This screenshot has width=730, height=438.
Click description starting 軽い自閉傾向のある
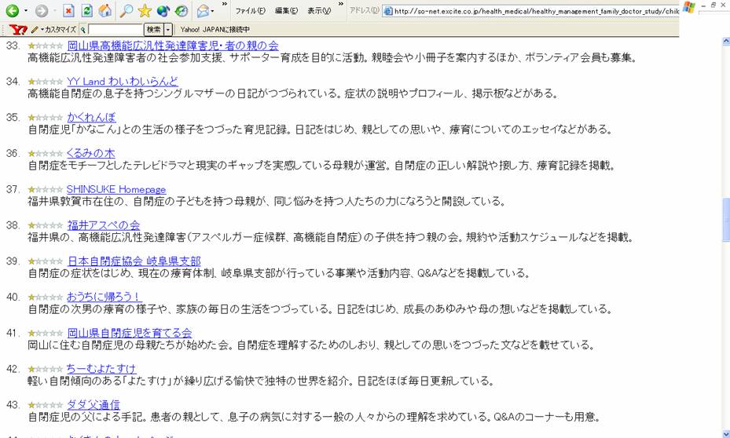click(261, 381)
